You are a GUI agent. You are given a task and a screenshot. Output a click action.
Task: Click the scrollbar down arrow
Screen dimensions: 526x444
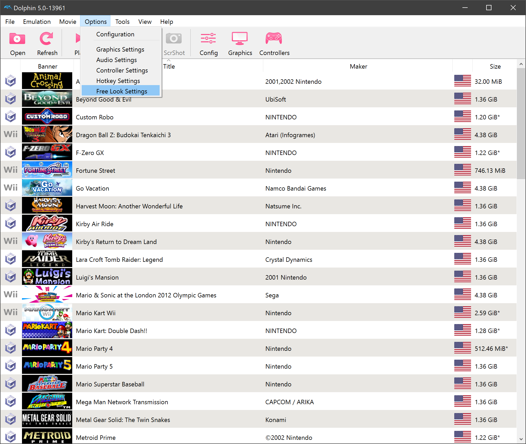521,439
